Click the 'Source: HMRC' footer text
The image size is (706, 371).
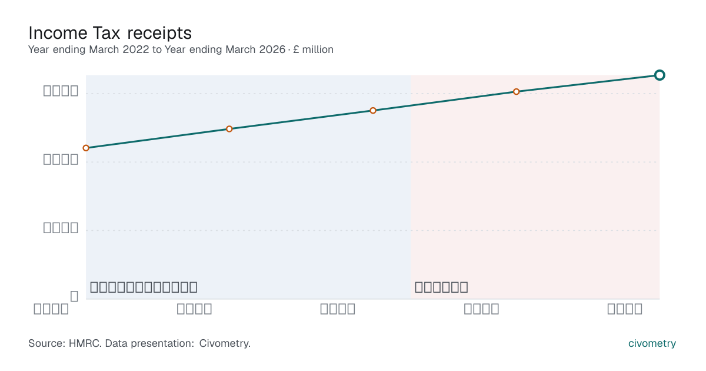coord(139,343)
